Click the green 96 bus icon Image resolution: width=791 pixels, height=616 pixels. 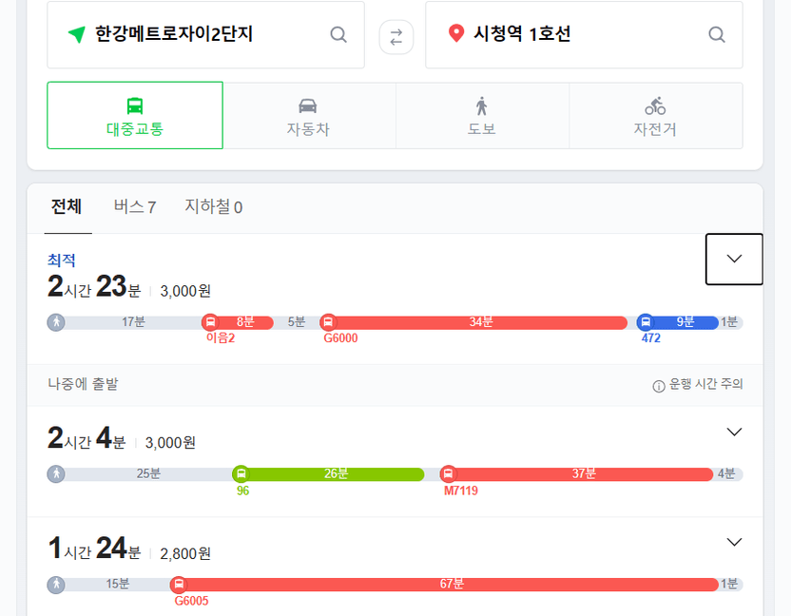241,473
